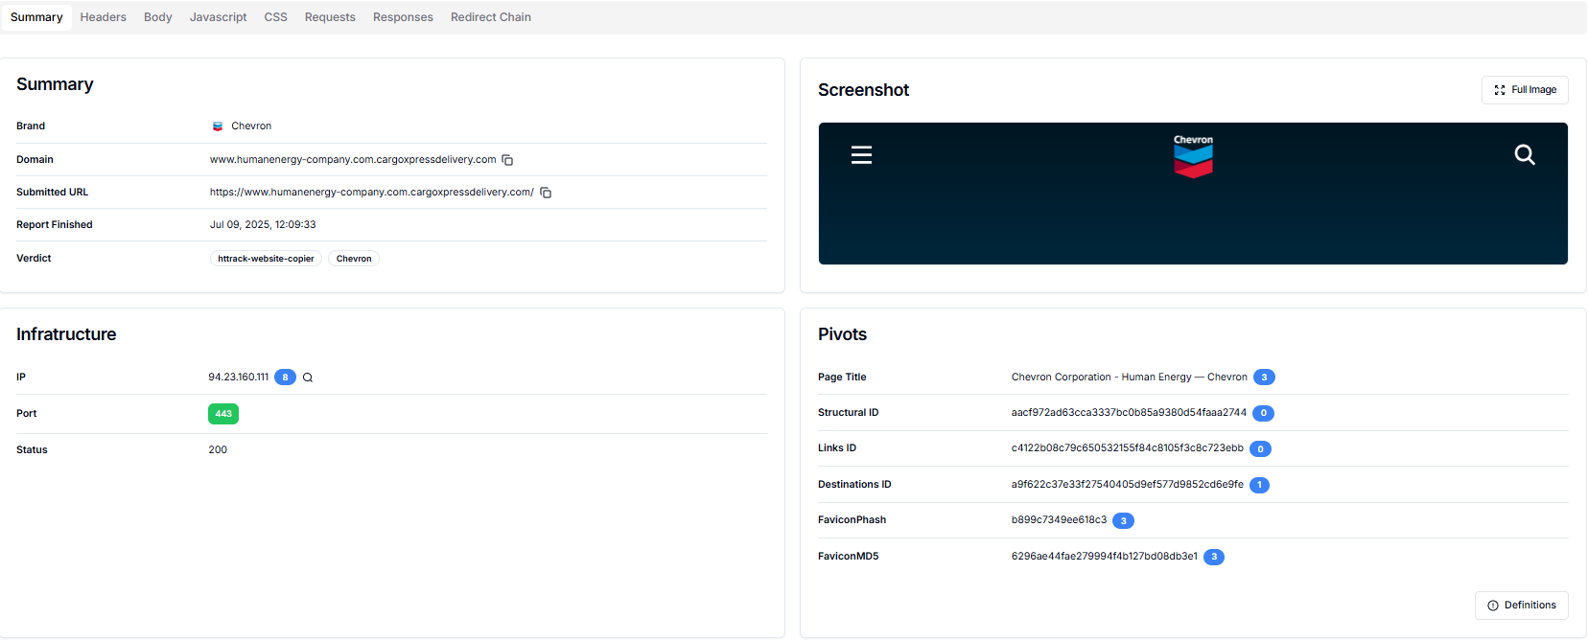1588x641 pixels.
Task: Click the port 443 badge
Action: pos(223,414)
